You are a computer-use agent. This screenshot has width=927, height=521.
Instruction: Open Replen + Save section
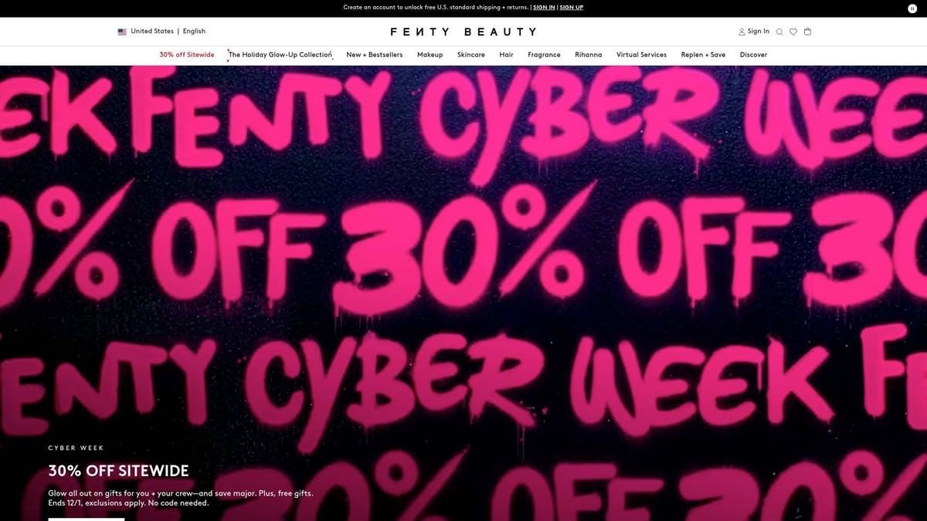click(x=703, y=55)
